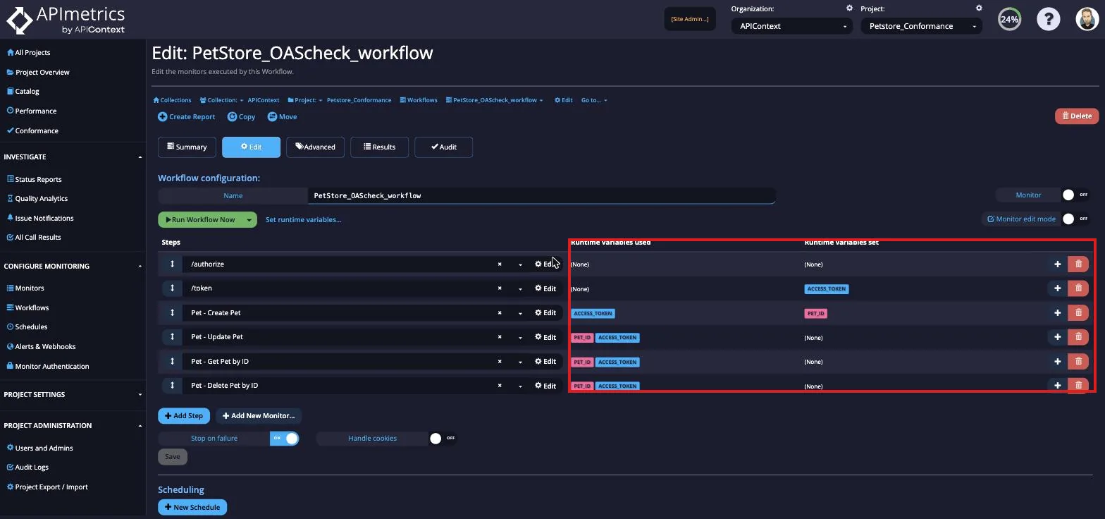Viewport: 1105px width, 519px height.
Task: Switch to the Audit tab
Action: 443,147
